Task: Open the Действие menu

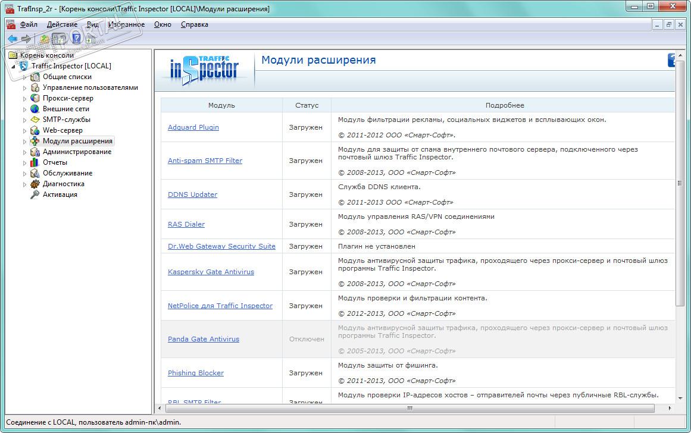Action: pyautogui.click(x=62, y=24)
